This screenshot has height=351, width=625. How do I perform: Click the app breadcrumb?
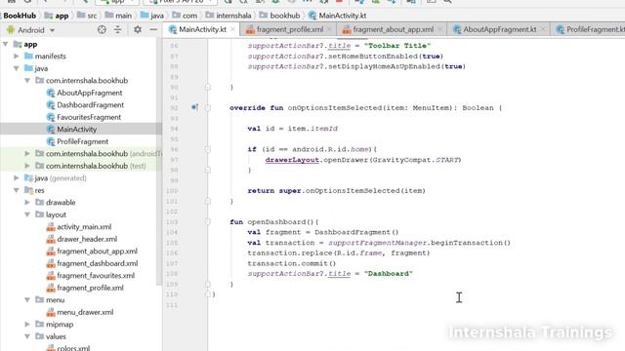click(57, 16)
